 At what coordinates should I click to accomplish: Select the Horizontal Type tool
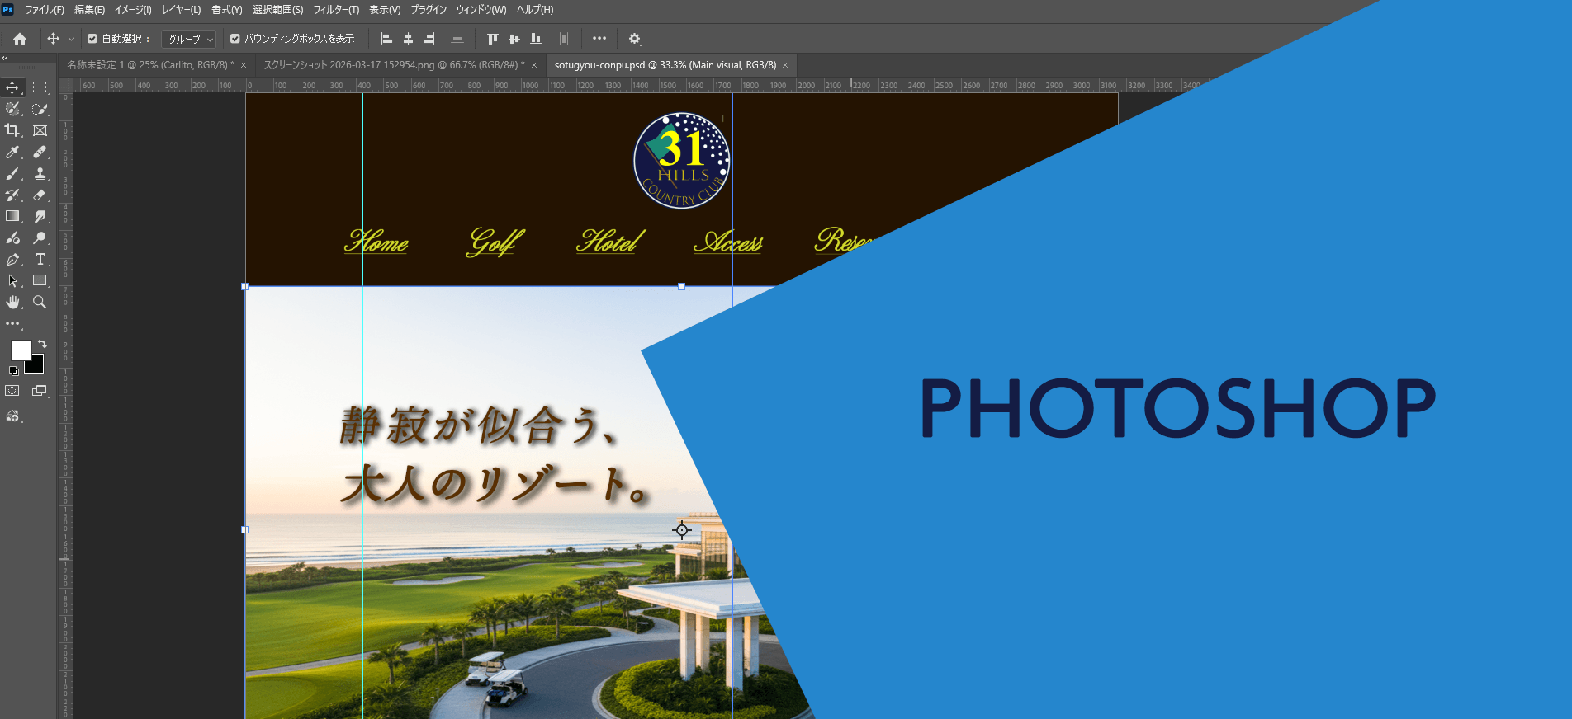coord(40,259)
